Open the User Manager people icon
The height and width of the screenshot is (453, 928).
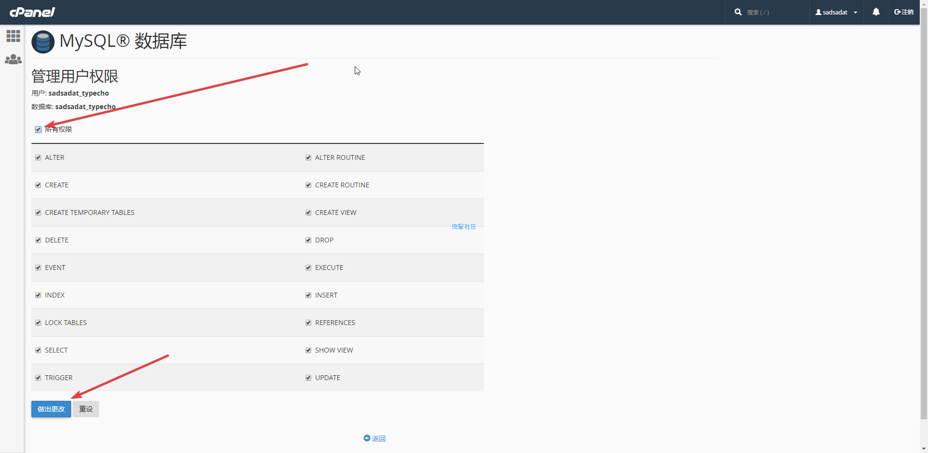coord(13,59)
